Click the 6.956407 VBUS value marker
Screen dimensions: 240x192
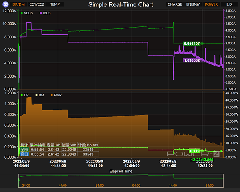click(x=192, y=43)
